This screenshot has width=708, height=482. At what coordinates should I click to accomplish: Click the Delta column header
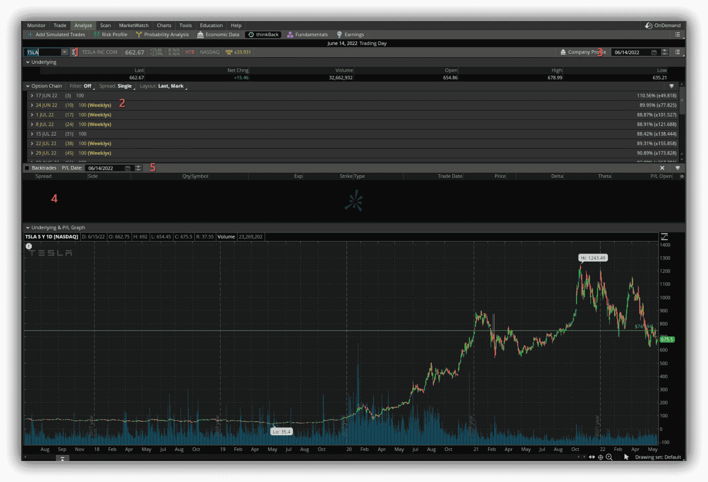pos(557,176)
